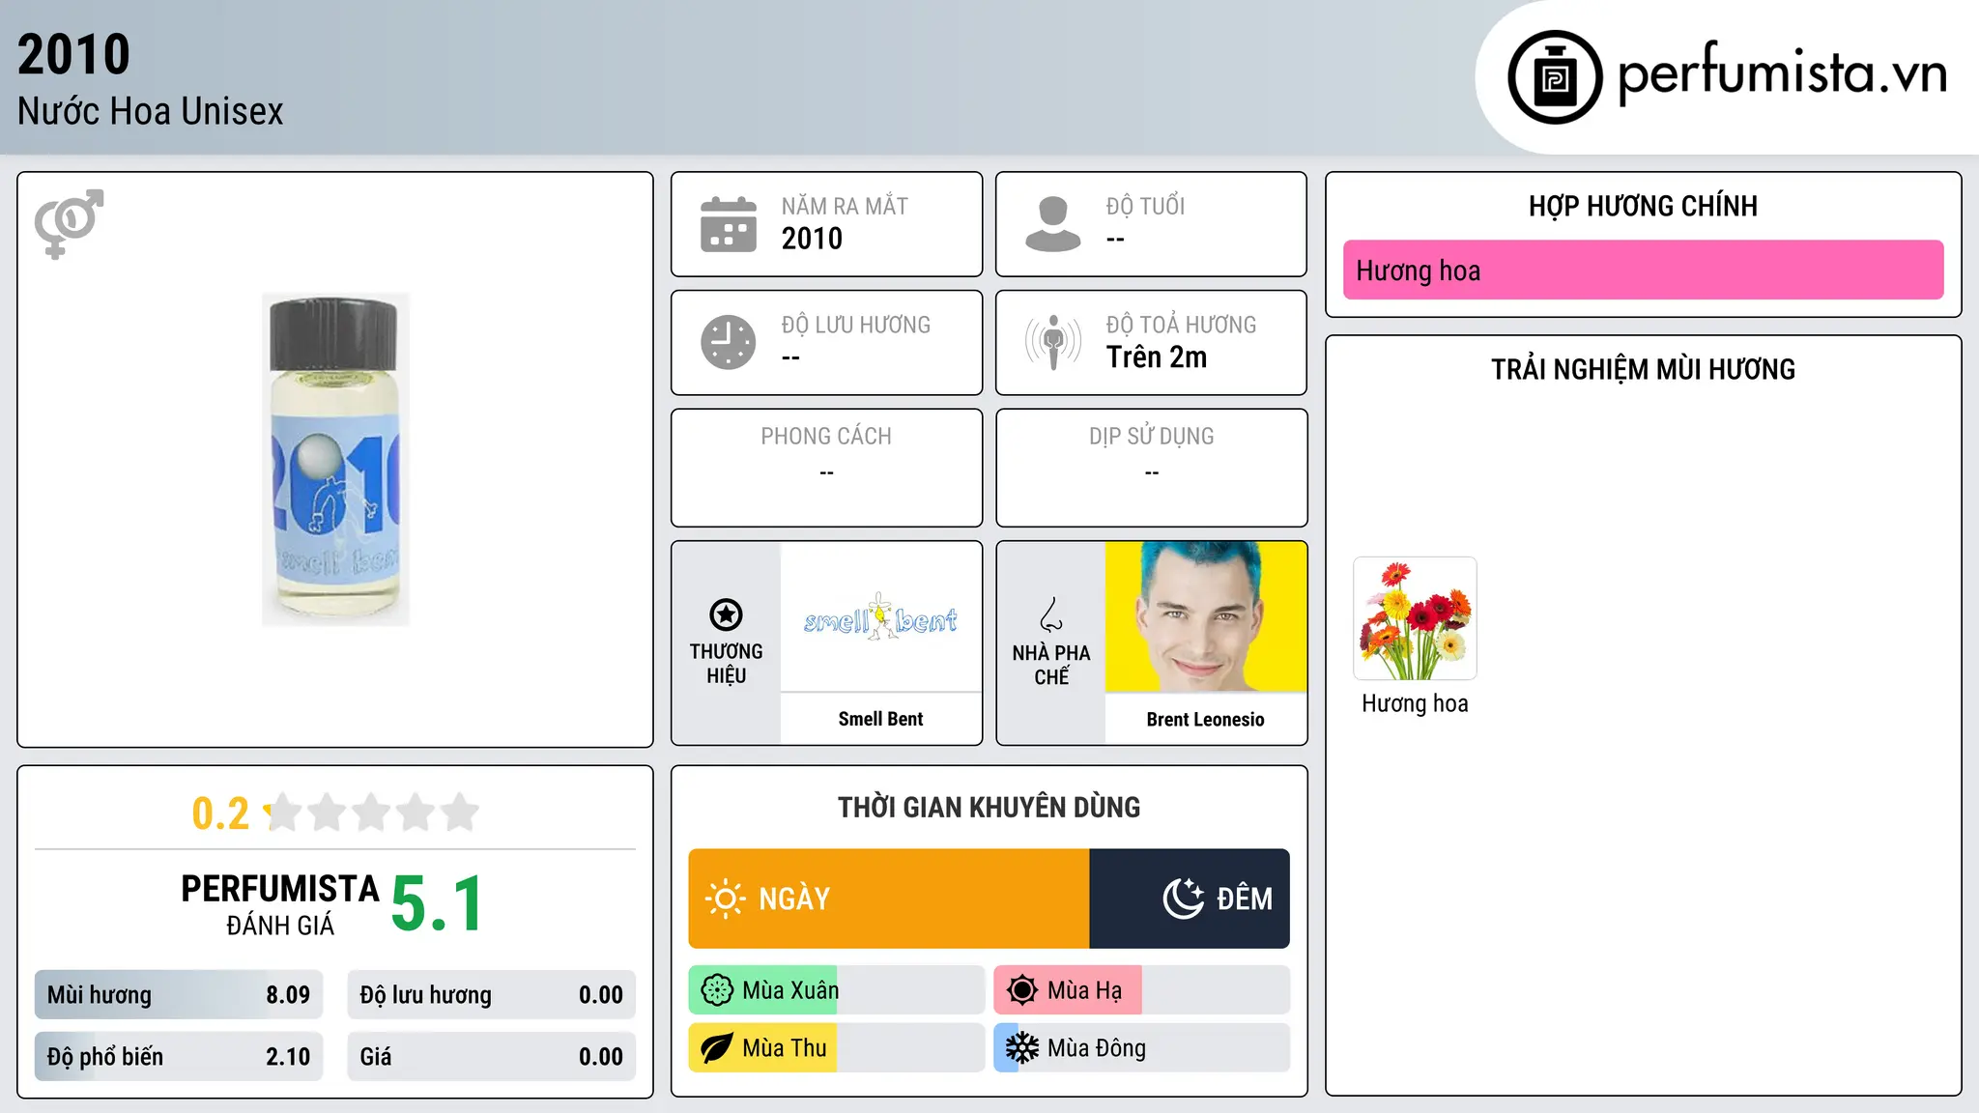
Task: Open the 2010 perfume bottle image
Action: coord(335,460)
